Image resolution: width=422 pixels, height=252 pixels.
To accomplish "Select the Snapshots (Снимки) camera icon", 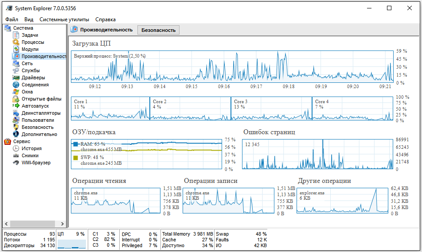I will (16, 155).
